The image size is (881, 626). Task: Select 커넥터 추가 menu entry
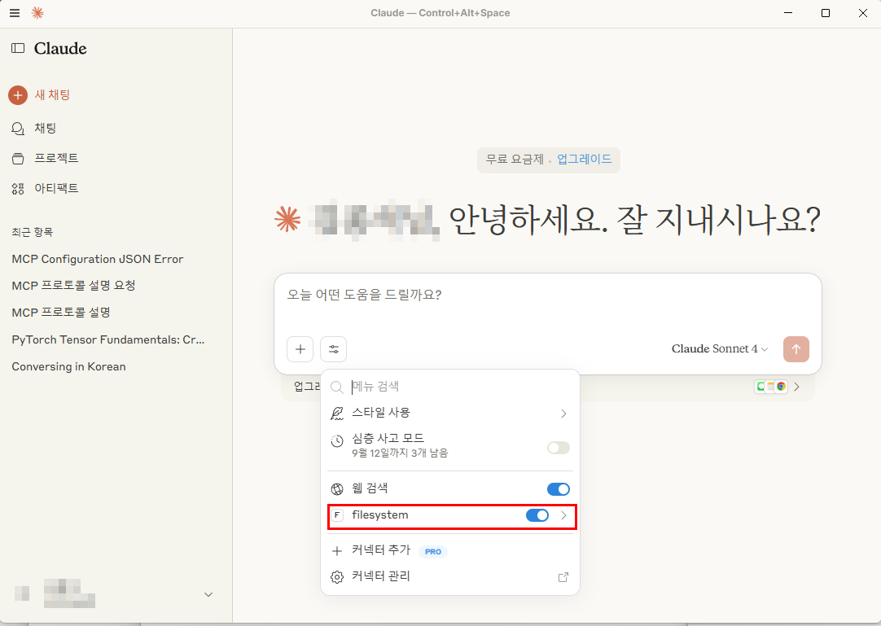pyautogui.click(x=450, y=550)
